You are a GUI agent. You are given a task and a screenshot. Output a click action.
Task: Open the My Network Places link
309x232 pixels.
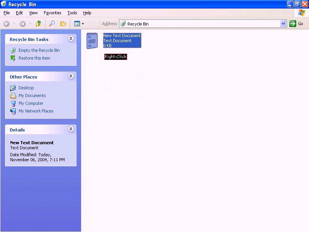[36, 111]
